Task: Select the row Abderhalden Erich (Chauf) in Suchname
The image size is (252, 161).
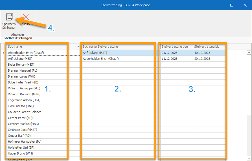Action: coord(26,53)
